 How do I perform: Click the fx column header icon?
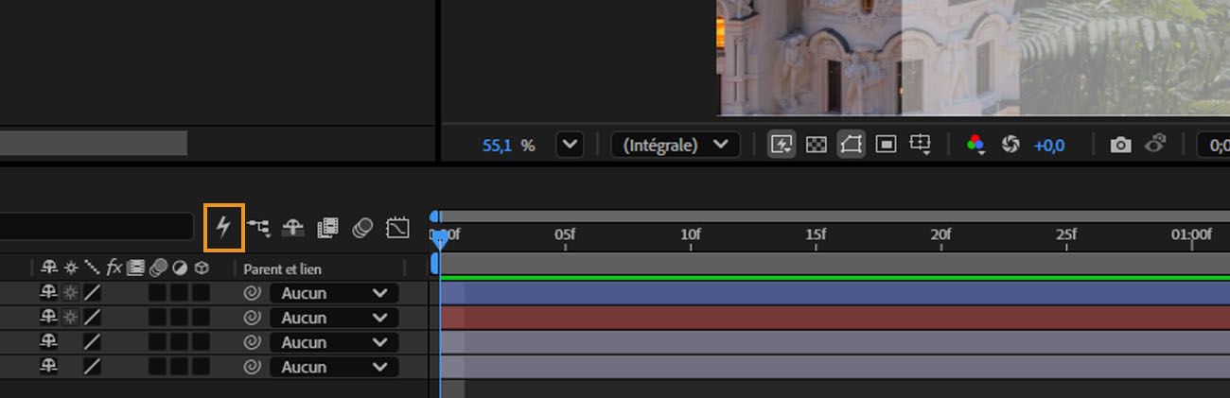point(114,268)
